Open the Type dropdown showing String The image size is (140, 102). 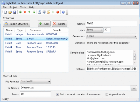pyautogui.click(x=95, y=30)
